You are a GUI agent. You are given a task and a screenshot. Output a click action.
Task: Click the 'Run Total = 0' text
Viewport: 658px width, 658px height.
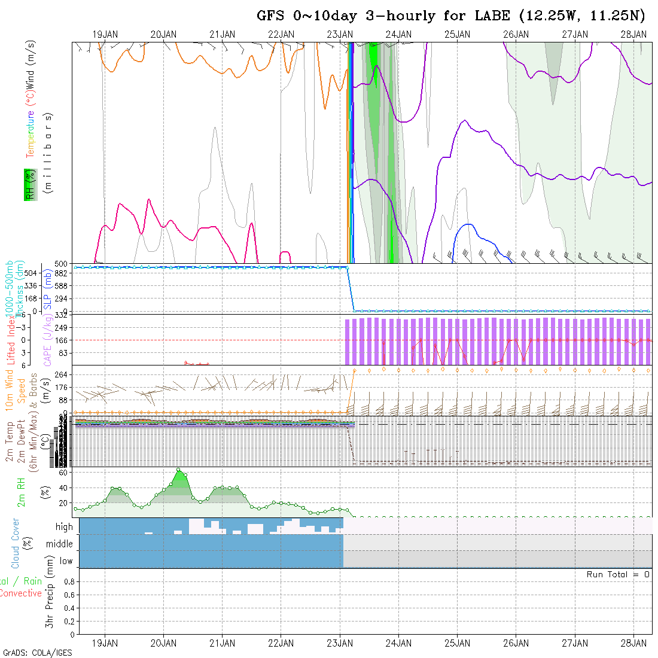pyautogui.click(x=618, y=574)
